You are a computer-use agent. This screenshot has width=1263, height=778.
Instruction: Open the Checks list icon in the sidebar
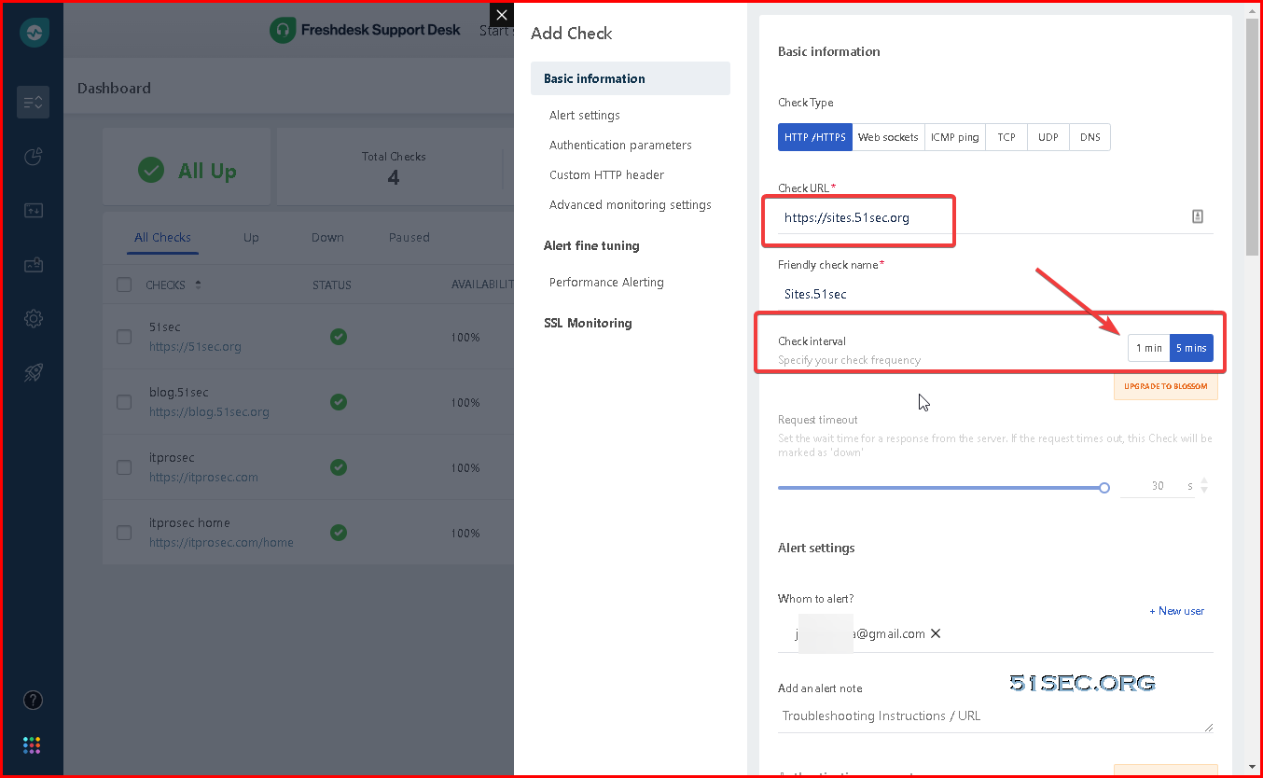33,102
